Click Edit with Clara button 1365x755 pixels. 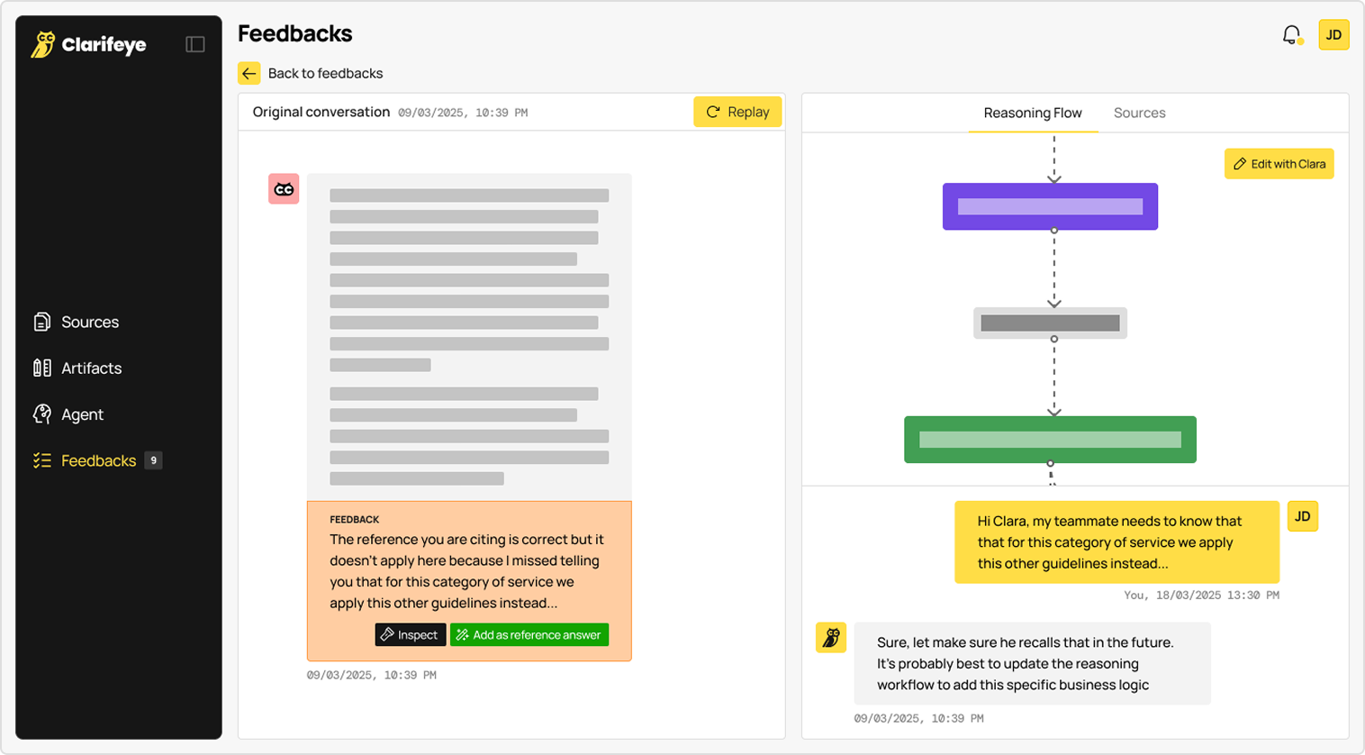[1279, 164]
